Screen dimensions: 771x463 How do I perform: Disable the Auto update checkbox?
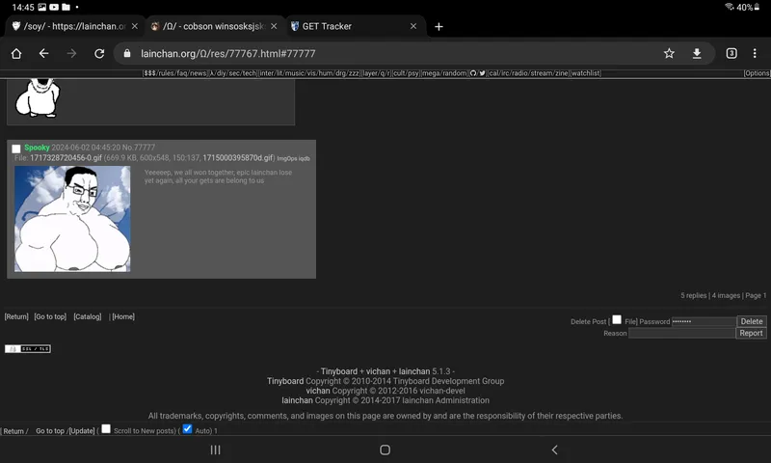click(x=187, y=429)
